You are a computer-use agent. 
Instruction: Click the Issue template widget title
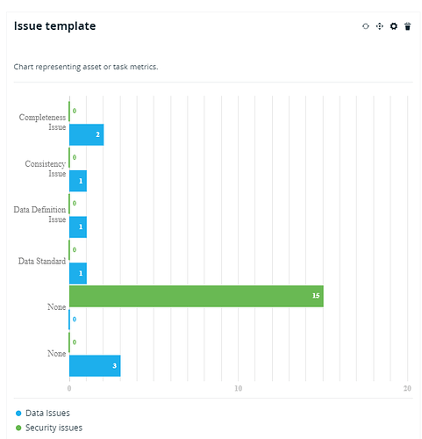(x=54, y=26)
